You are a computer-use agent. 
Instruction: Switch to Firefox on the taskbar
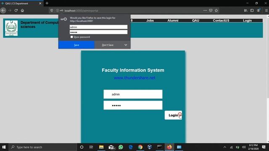(x=169, y=147)
